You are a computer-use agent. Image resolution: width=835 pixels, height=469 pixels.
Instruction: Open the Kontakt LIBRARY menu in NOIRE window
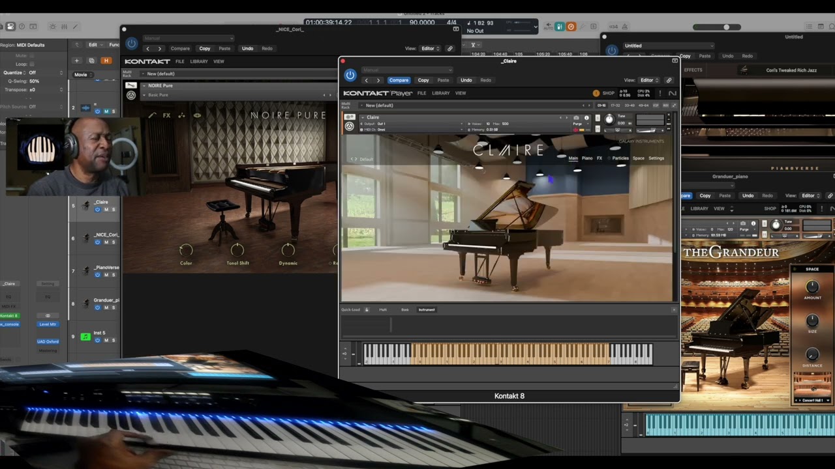pos(199,61)
